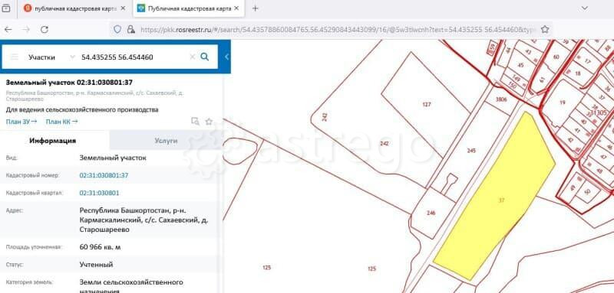Viewport: 614px width, 293px height.
Task: Open the browser sidebar icon at the far left
Action: coord(6,8)
